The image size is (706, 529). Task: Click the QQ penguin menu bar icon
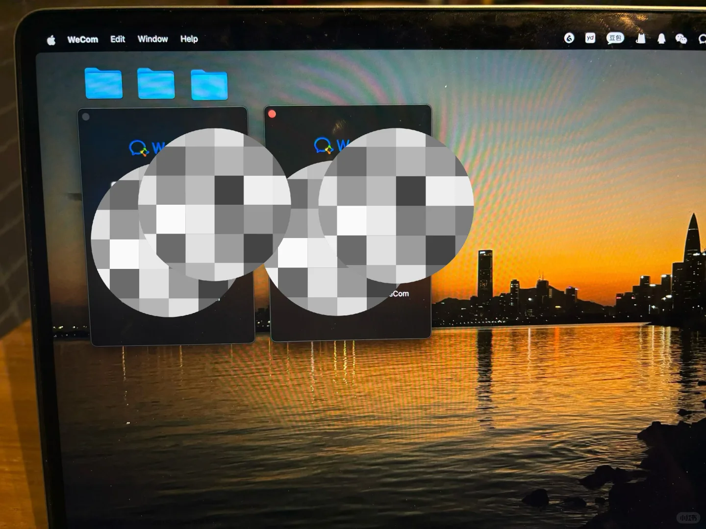(x=661, y=38)
